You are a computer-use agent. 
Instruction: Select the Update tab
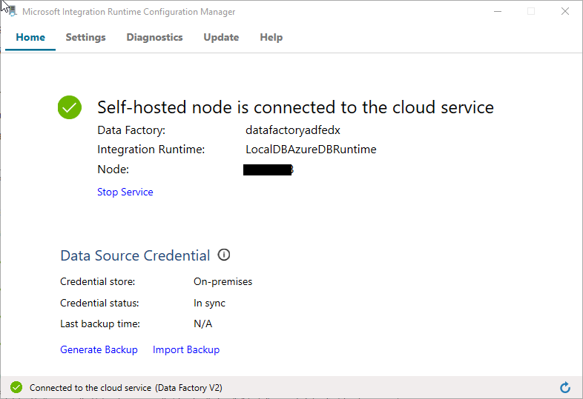click(x=221, y=37)
